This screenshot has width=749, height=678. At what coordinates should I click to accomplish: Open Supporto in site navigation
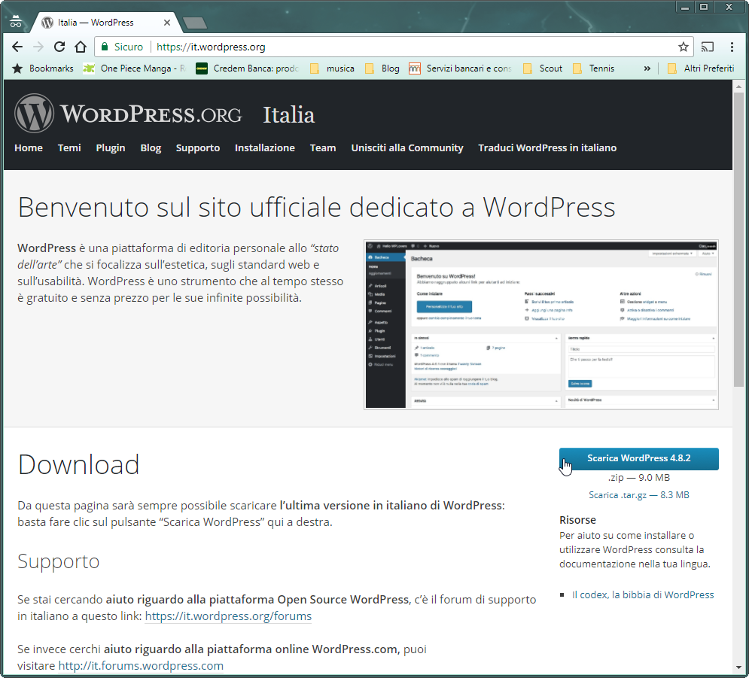(x=198, y=148)
